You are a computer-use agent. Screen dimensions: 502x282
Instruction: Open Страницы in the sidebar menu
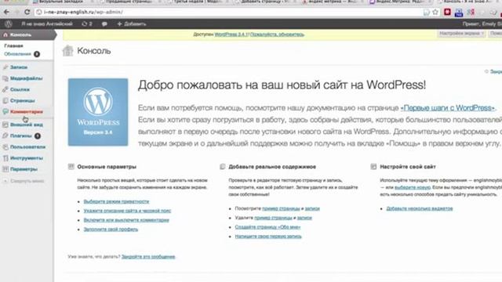coord(23,101)
